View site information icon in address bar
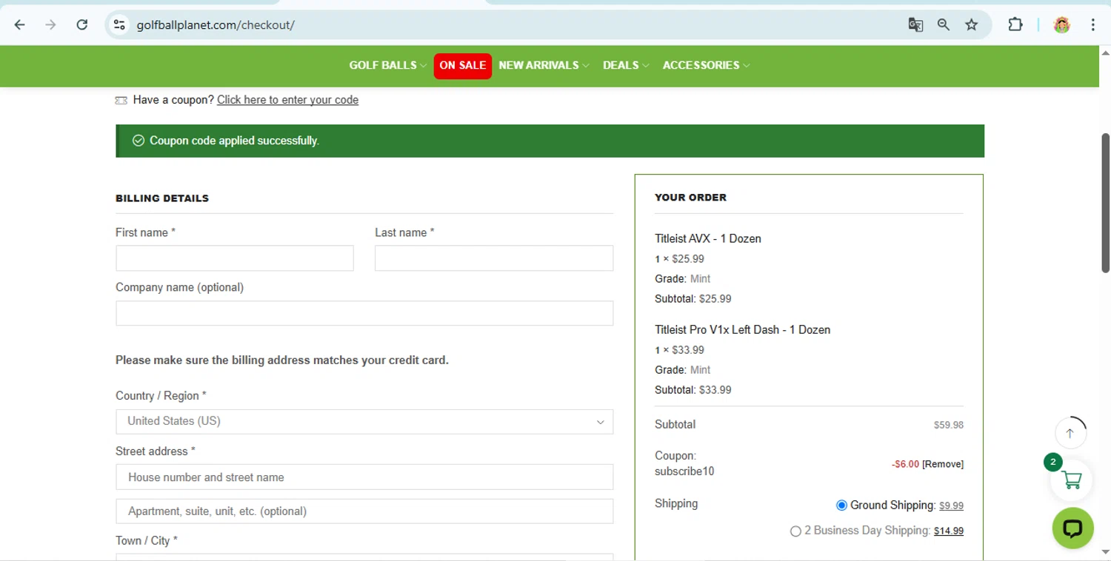Screen dimensions: 1111x561 tap(119, 24)
